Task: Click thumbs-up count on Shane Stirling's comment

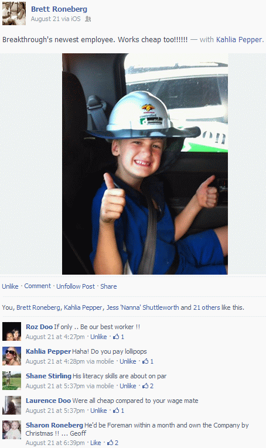Action: 148,386
